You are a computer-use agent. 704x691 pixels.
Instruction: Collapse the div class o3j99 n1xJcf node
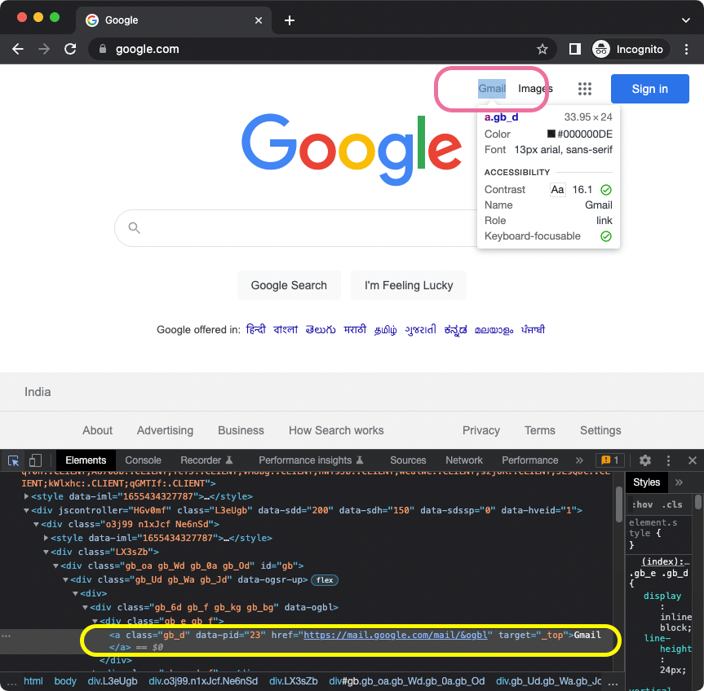tap(36, 524)
